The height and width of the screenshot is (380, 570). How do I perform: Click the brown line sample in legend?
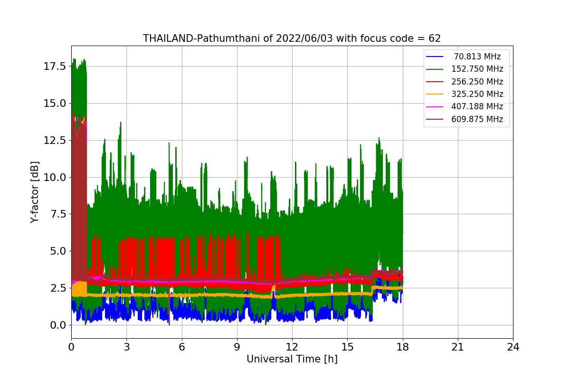click(x=435, y=119)
